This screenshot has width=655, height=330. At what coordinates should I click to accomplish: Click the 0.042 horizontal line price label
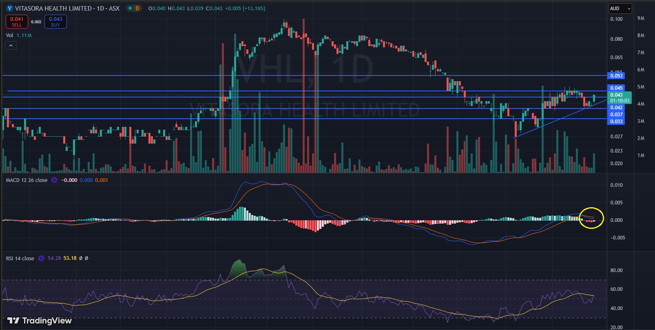pyautogui.click(x=616, y=108)
